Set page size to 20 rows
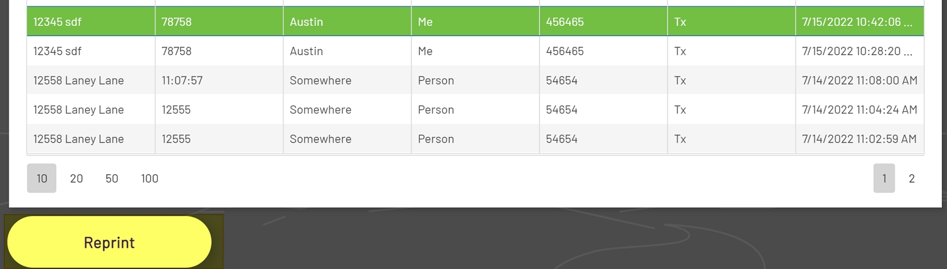947x269 pixels. click(76, 179)
